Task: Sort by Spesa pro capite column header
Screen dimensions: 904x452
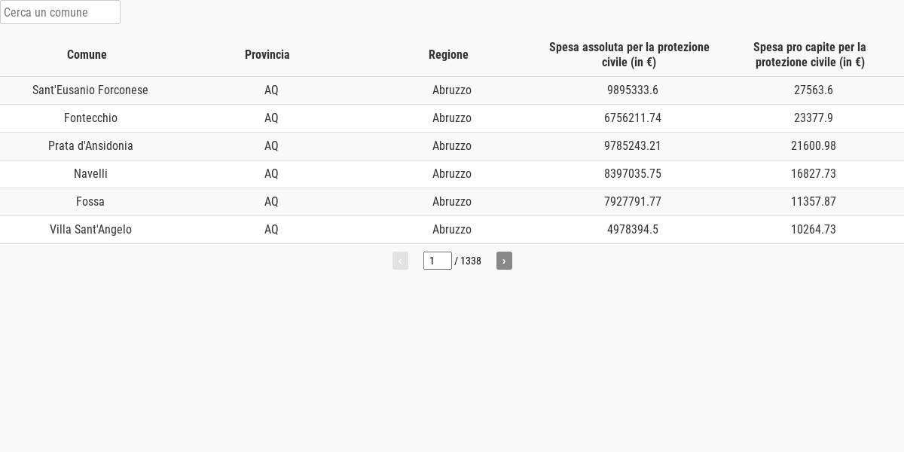Action: 810,54
